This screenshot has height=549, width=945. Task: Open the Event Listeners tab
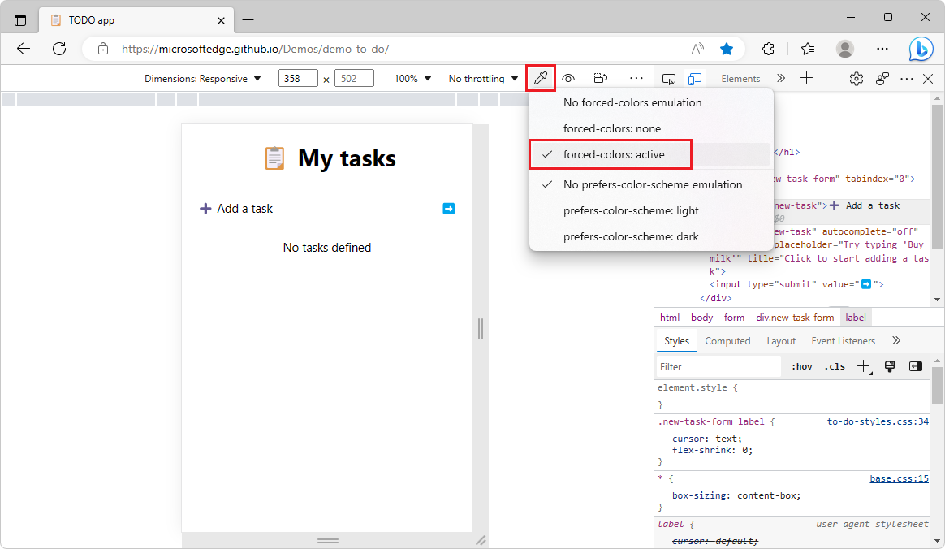click(x=844, y=341)
